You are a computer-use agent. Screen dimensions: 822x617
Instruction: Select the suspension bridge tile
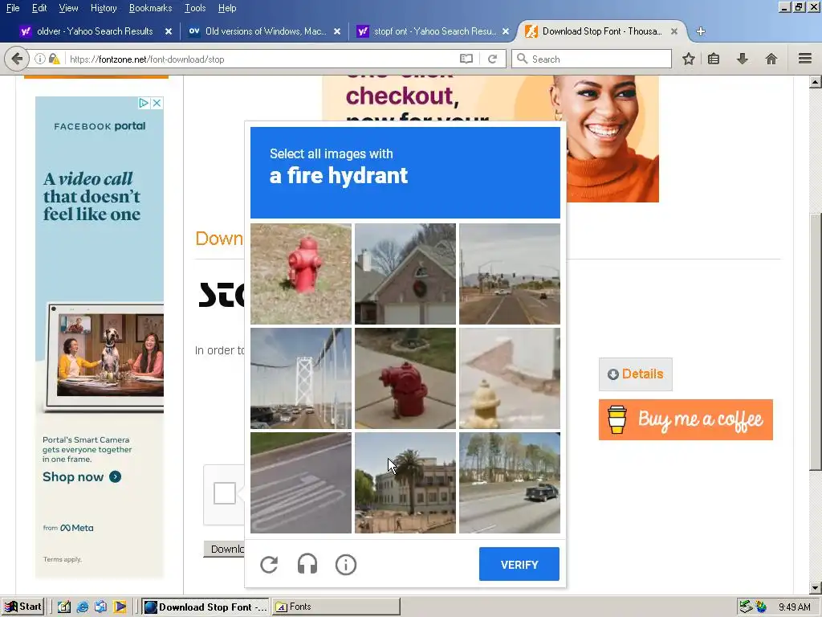pos(301,378)
